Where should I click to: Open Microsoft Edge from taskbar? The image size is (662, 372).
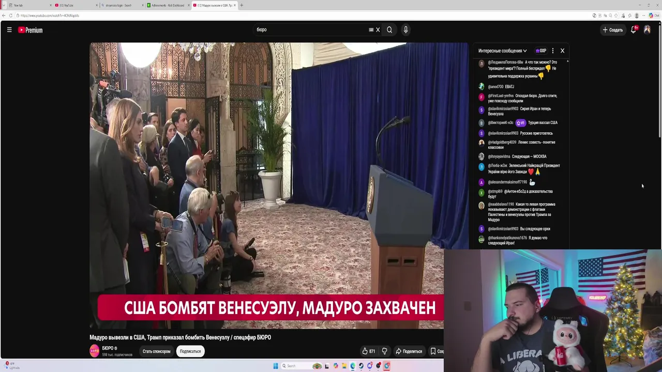[x=353, y=366]
